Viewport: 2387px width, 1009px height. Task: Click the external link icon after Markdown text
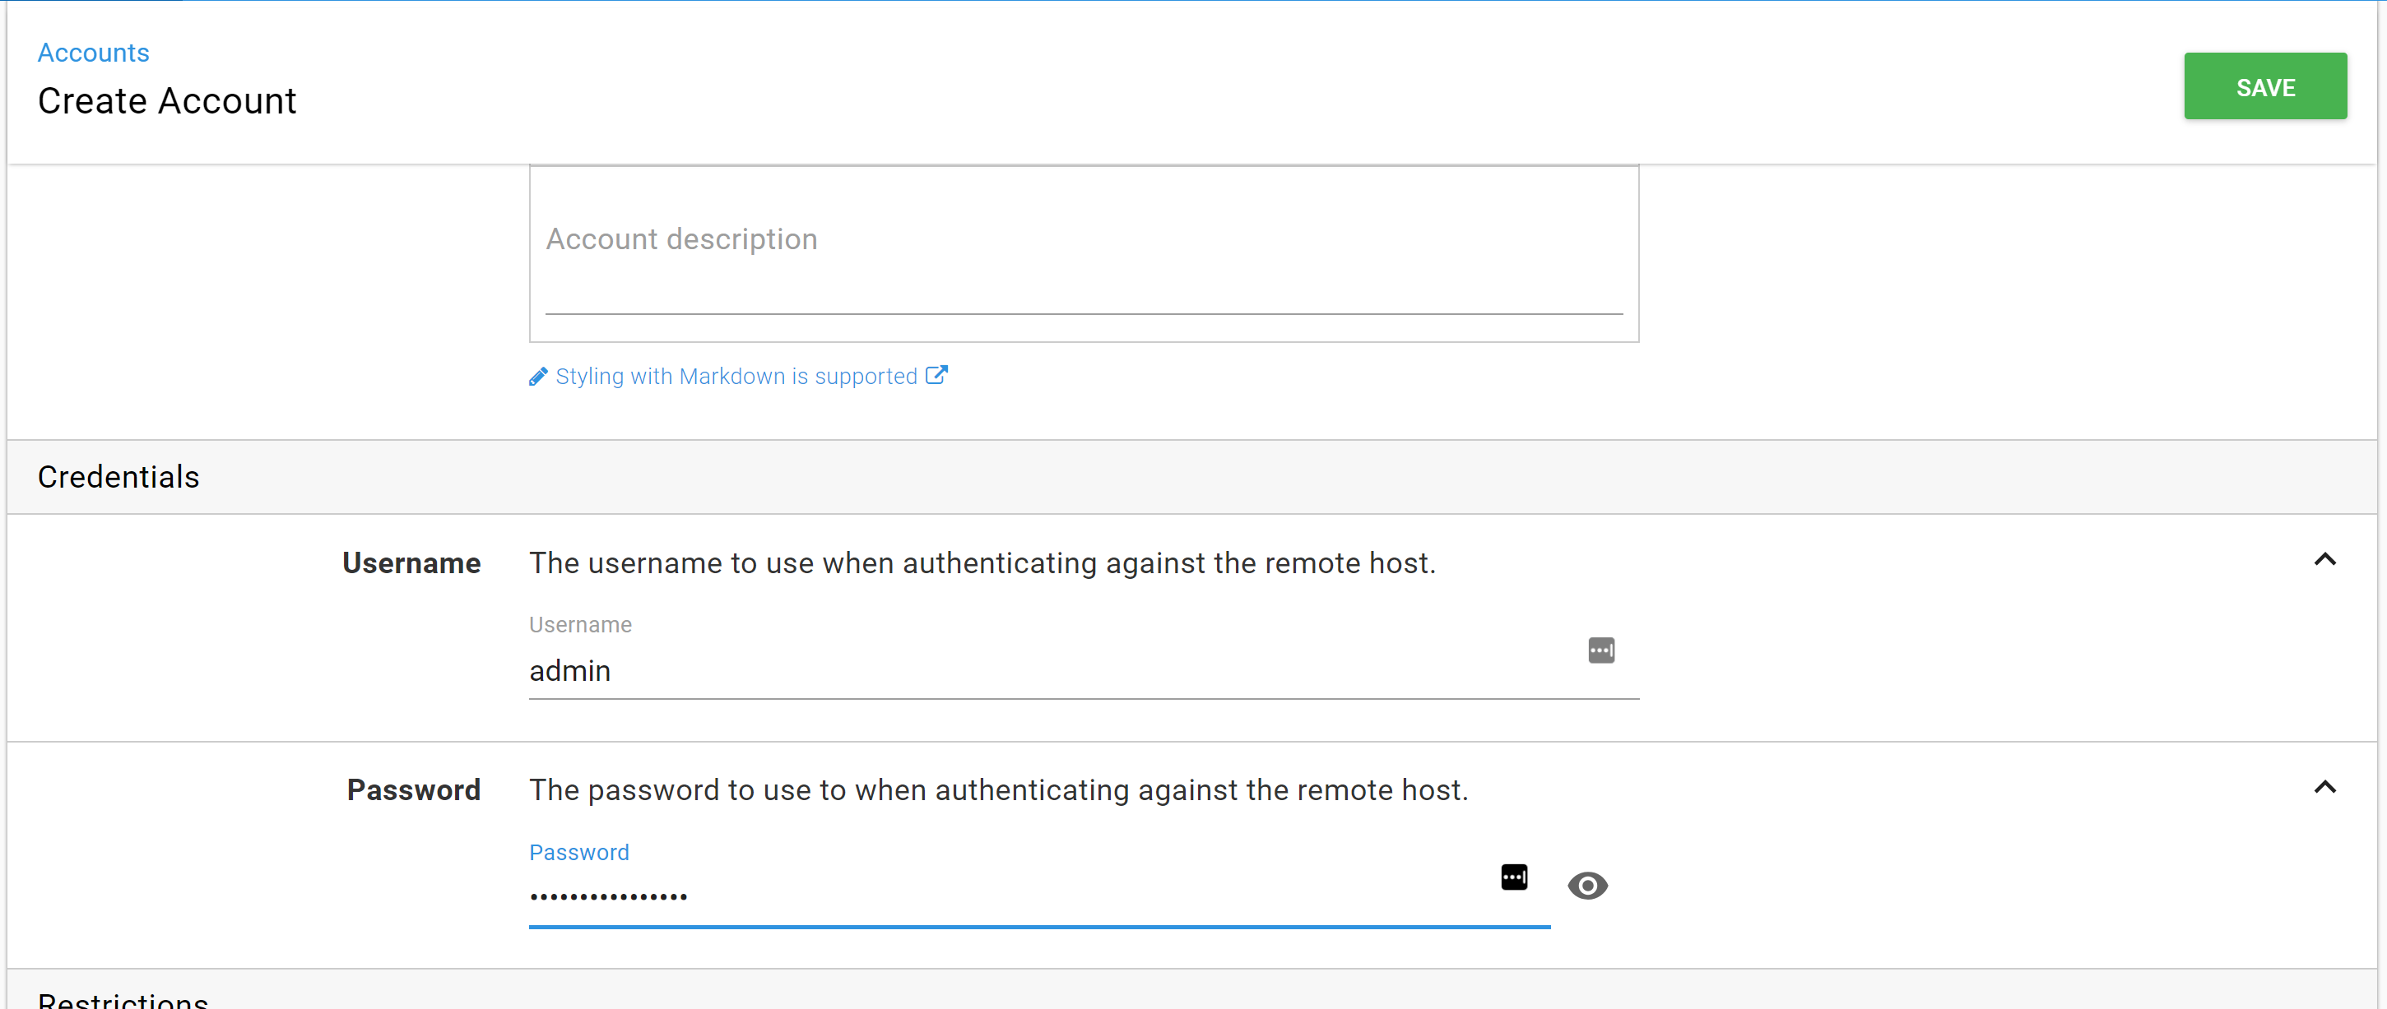click(937, 375)
